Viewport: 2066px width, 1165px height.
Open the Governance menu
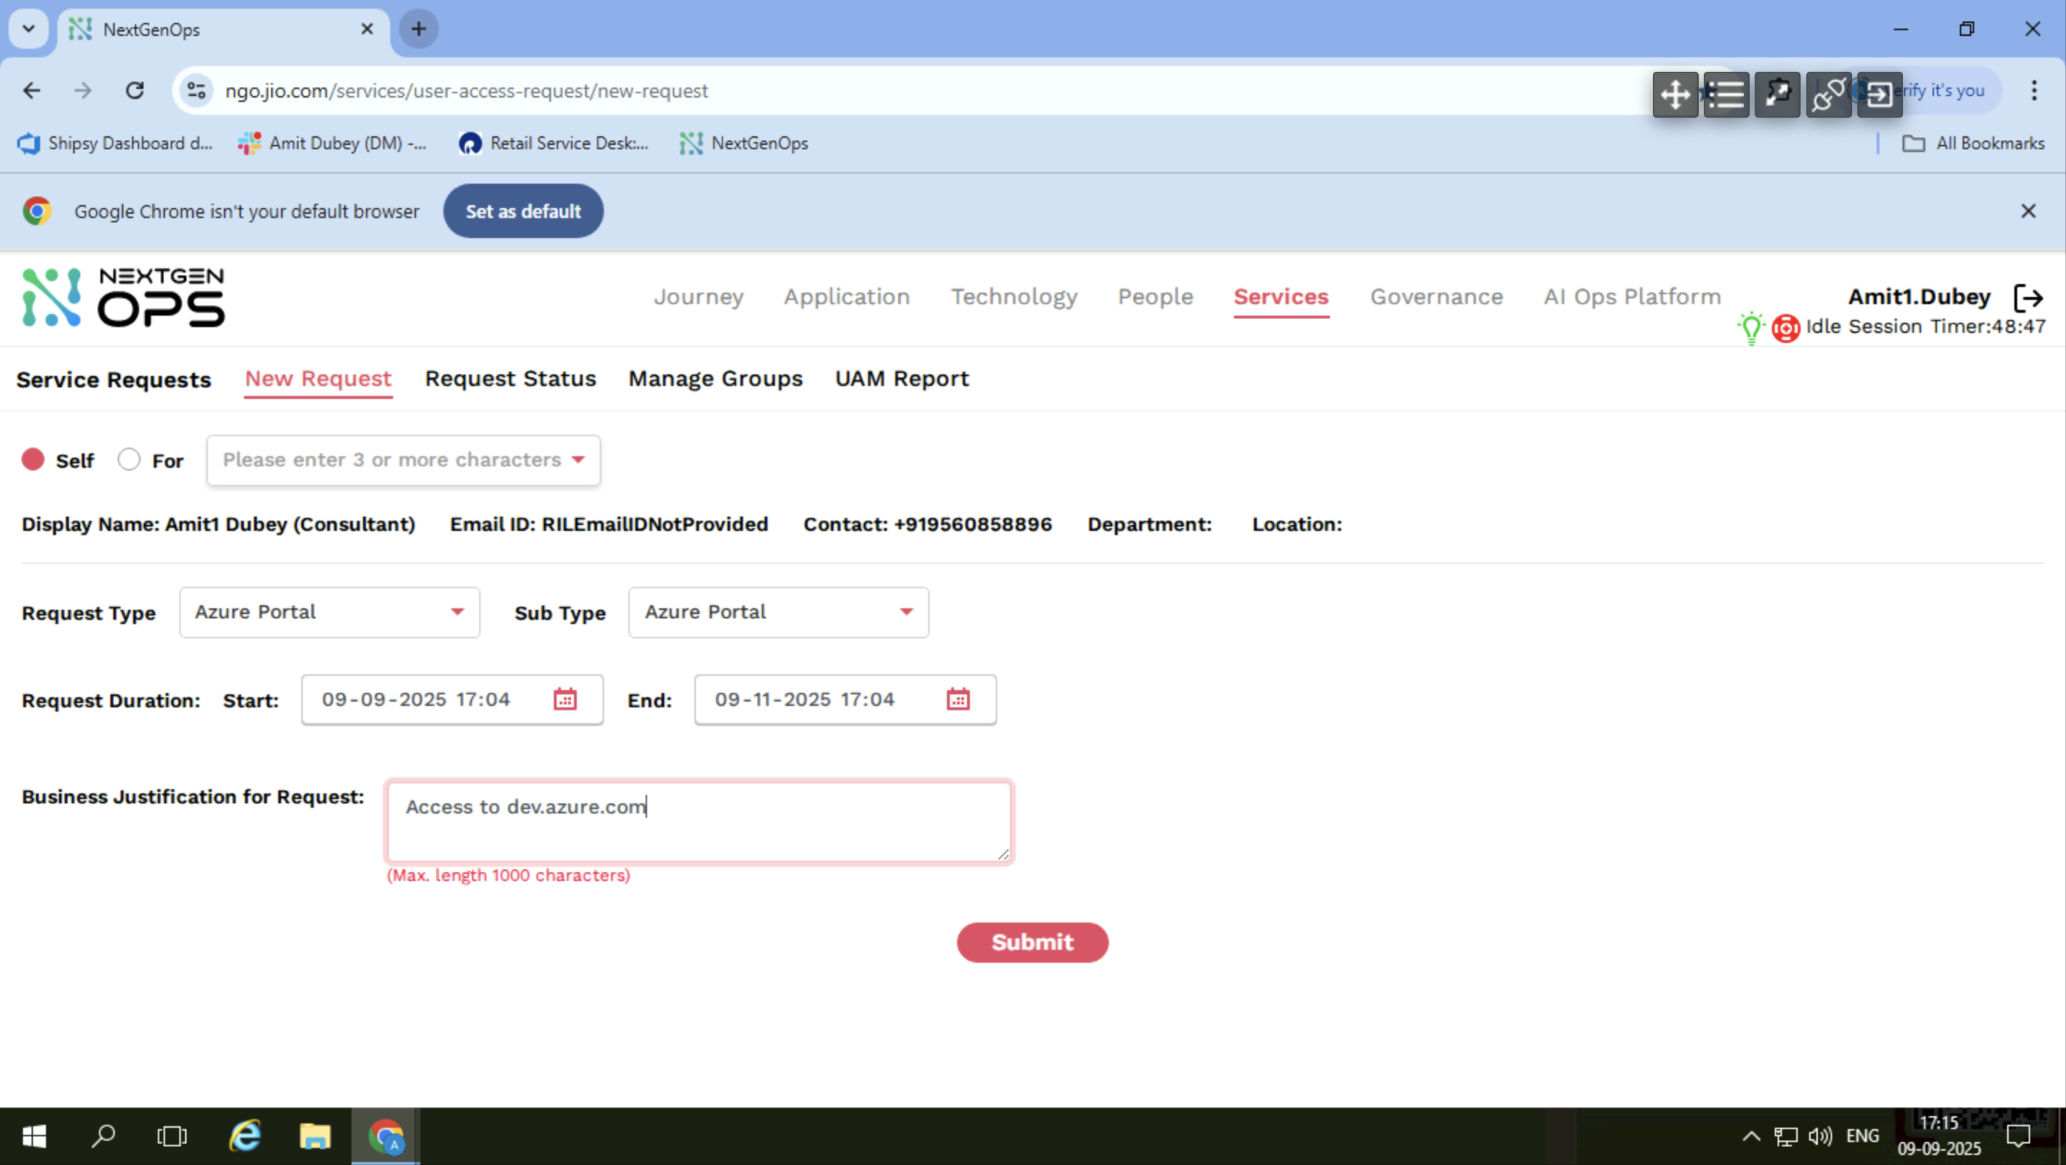click(x=1435, y=297)
